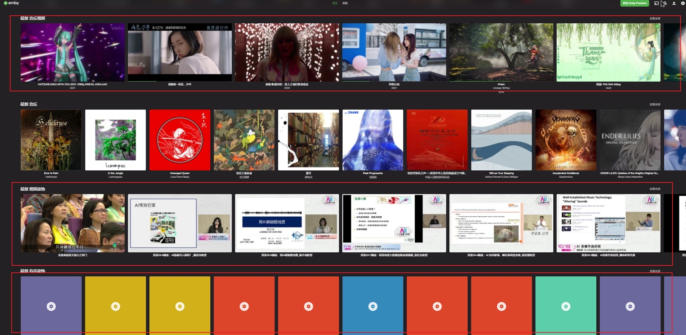Open the 最新 视频读物 section heading
The height and width of the screenshot is (335, 686).
coord(33,189)
